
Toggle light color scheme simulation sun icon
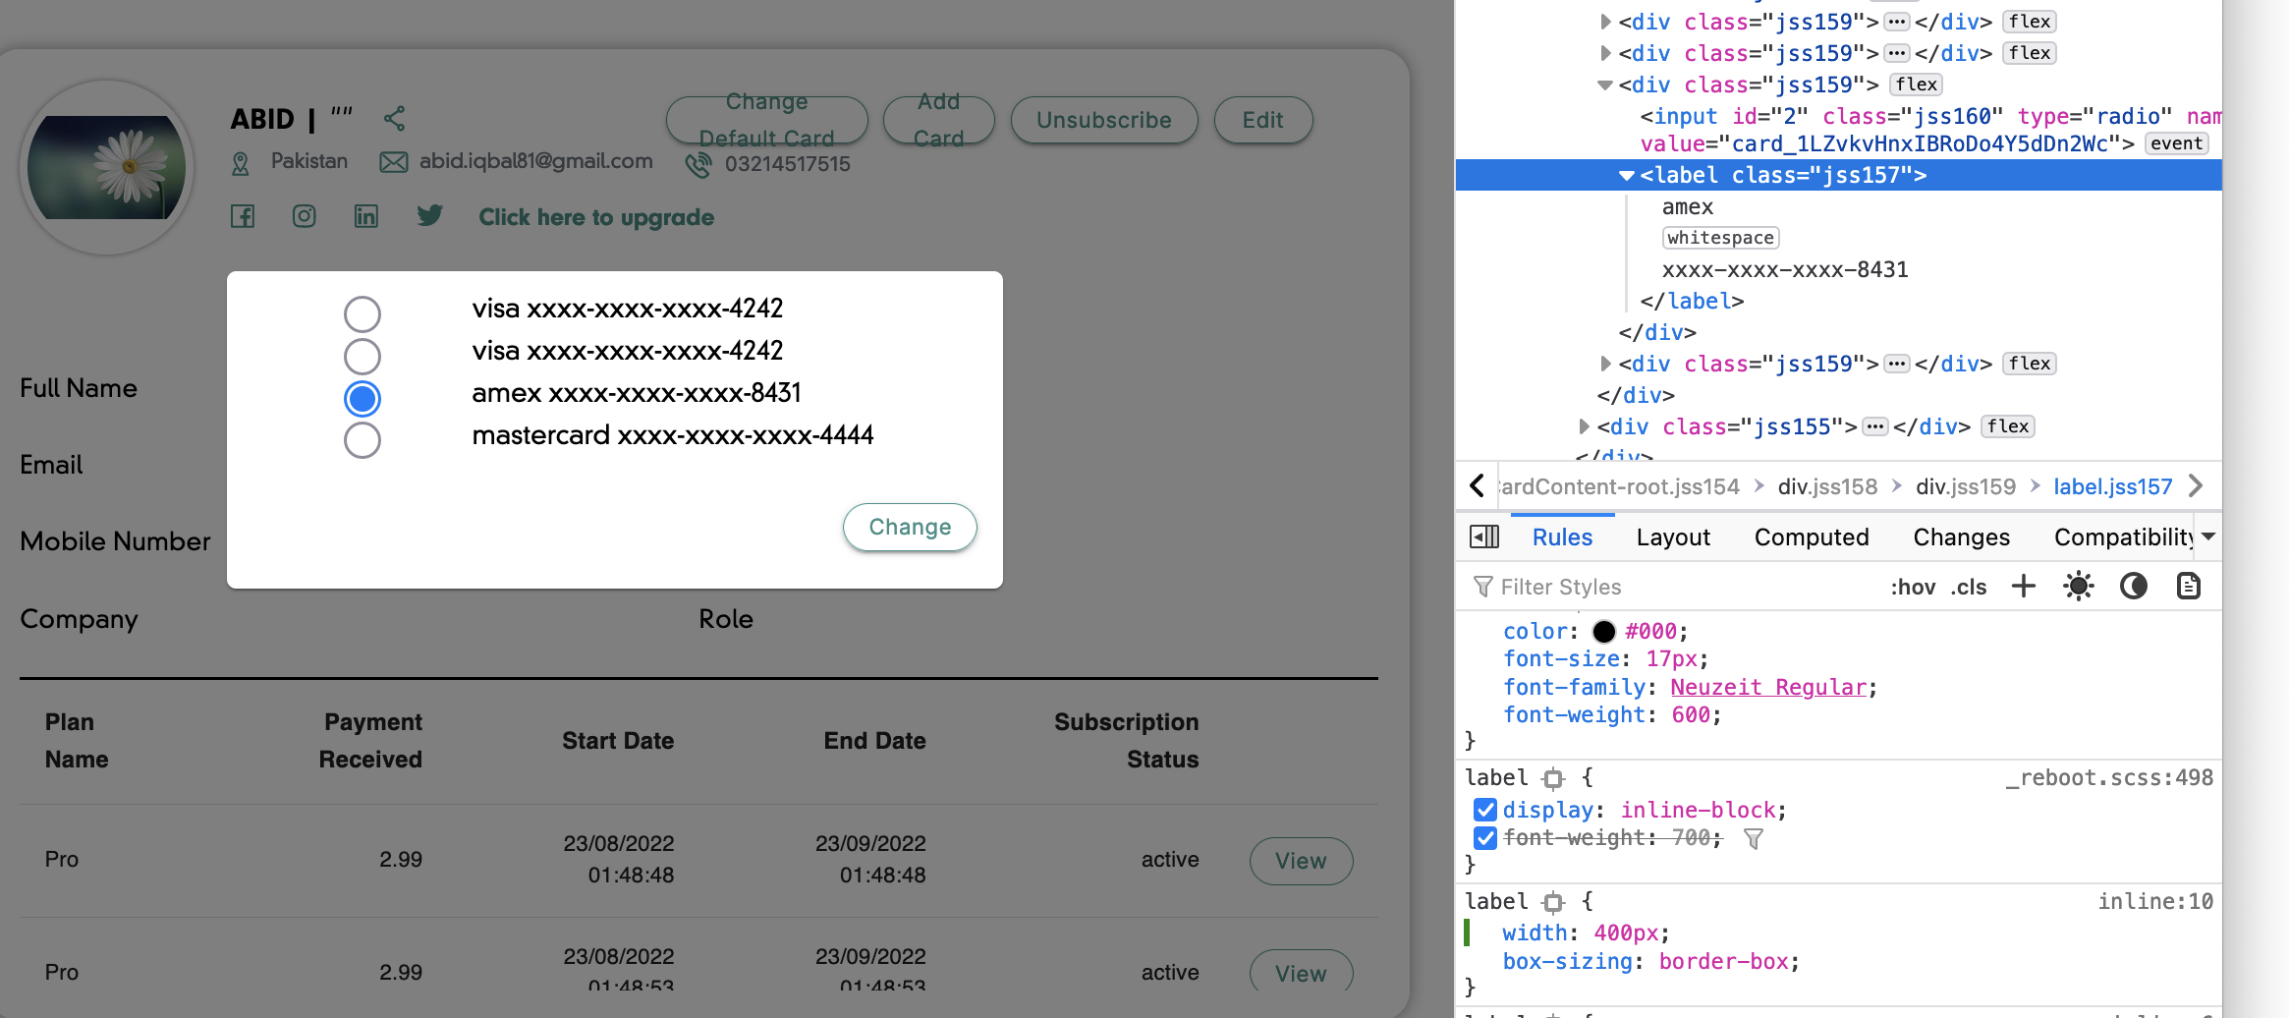tap(2078, 587)
